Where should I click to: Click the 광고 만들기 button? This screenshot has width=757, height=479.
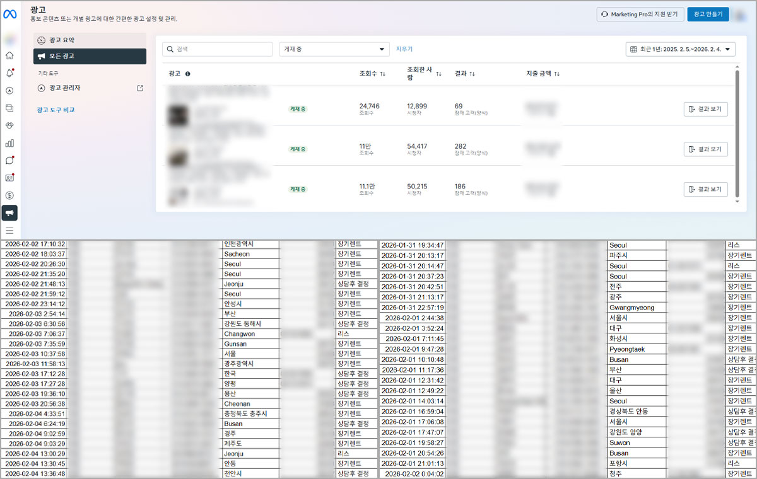(708, 14)
